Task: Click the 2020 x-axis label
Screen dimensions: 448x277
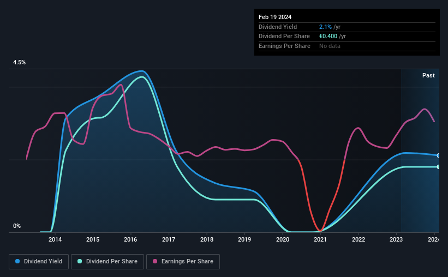Action: [283, 239]
